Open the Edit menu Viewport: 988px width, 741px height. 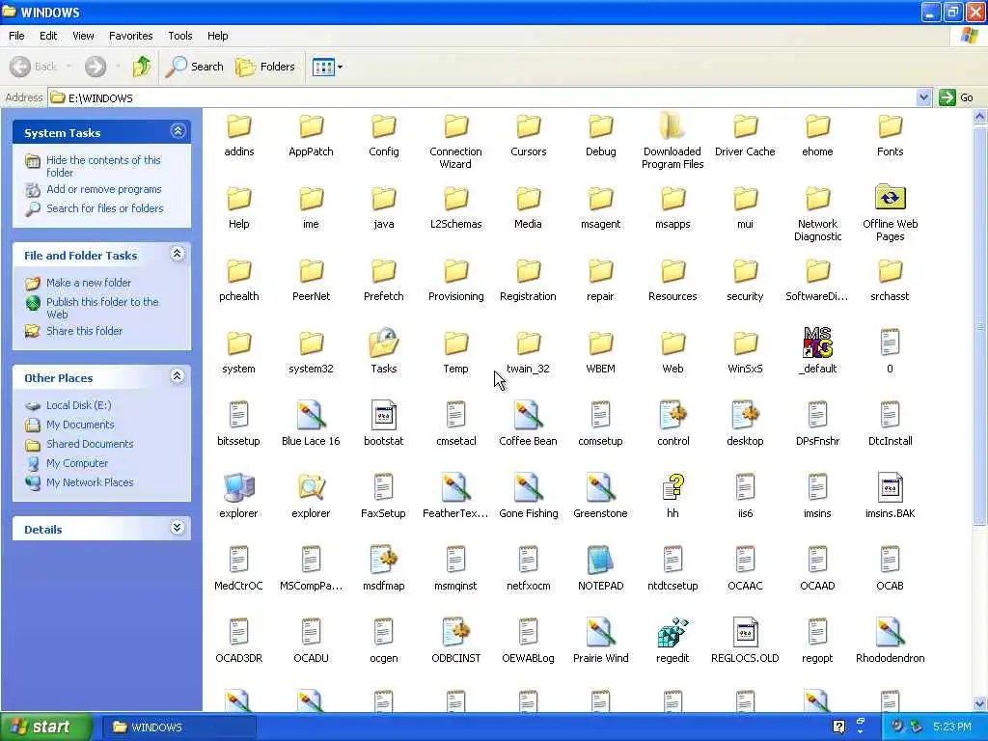[48, 36]
